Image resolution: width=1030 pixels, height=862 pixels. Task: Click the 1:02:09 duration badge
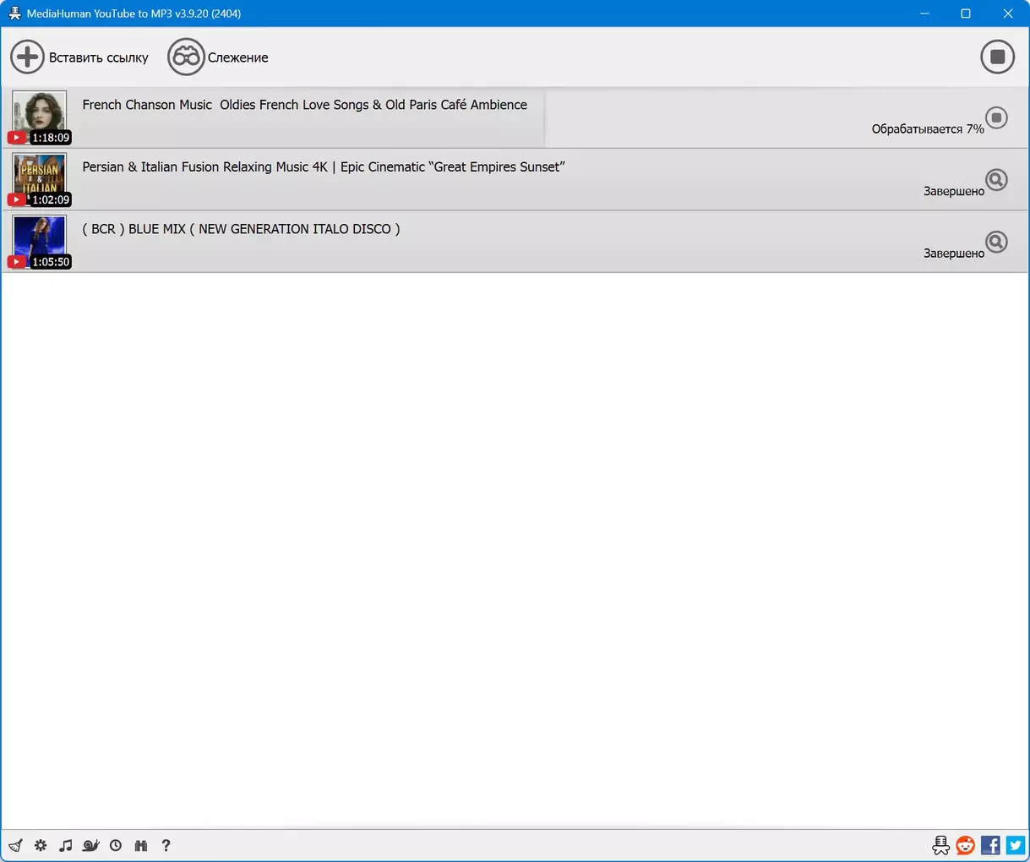tap(51, 200)
